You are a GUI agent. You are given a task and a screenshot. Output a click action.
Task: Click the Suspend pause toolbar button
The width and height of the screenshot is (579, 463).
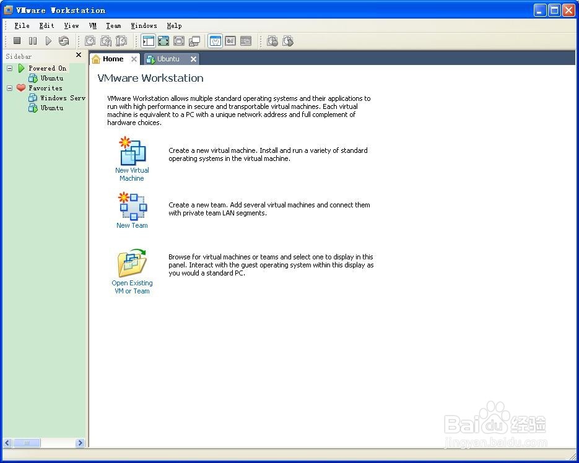33,41
